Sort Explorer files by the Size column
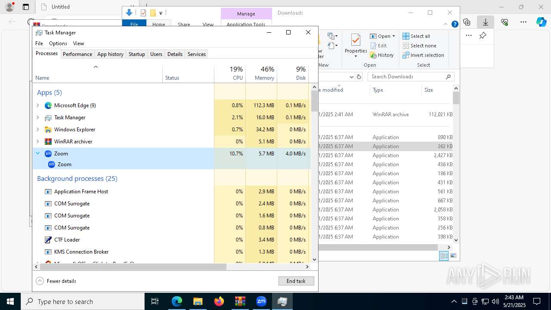 (436, 90)
